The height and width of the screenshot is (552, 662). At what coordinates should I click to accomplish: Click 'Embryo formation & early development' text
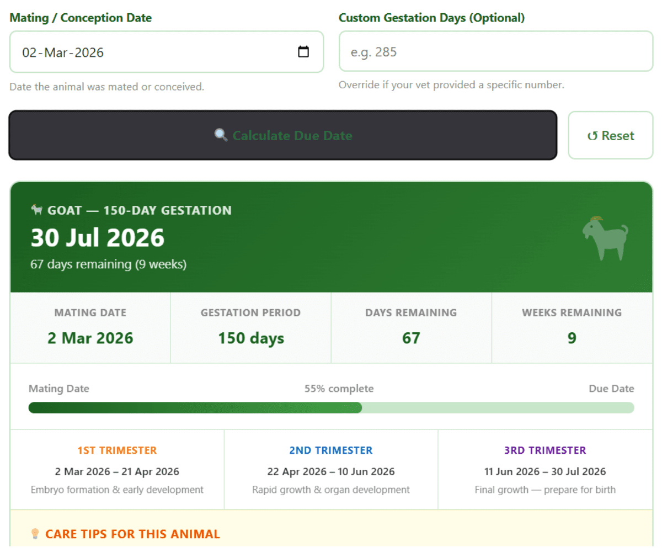coord(117,490)
